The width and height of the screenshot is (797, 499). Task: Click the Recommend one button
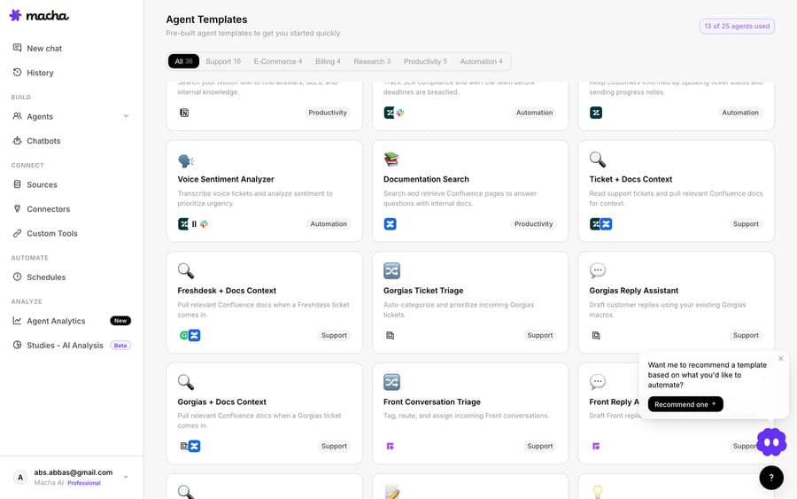685,404
